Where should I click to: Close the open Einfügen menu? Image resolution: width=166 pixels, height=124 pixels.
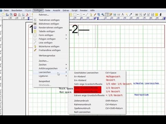[38, 10]
